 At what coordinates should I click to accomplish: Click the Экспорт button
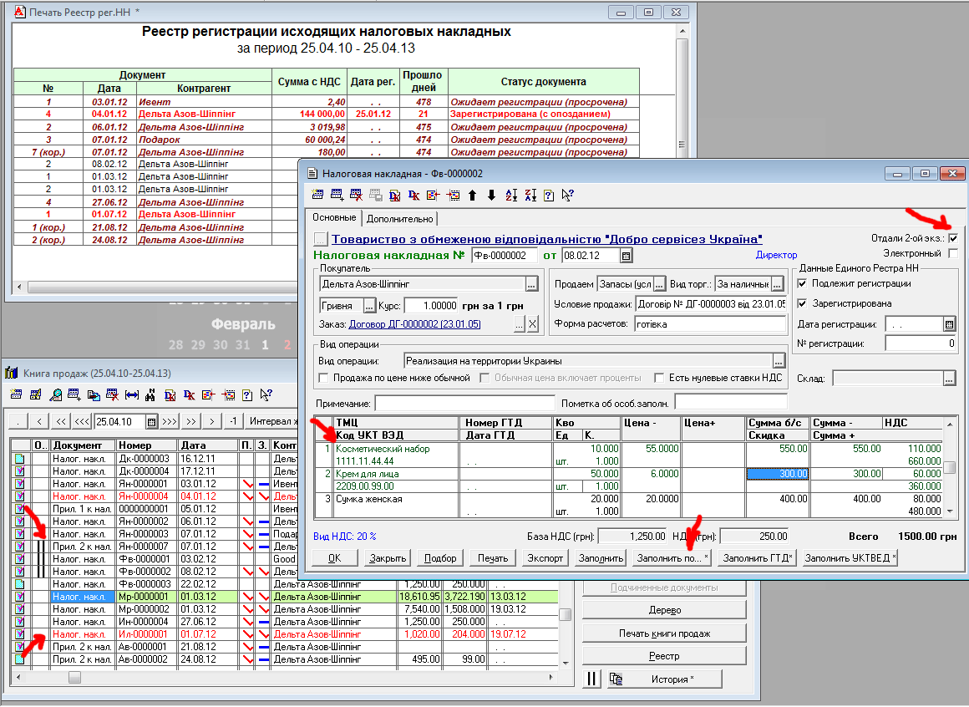545,558
